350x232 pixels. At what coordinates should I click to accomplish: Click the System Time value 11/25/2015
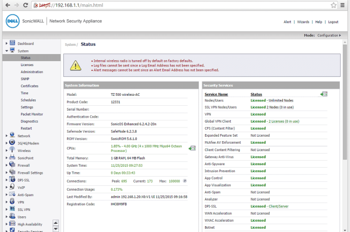(127, 165)
